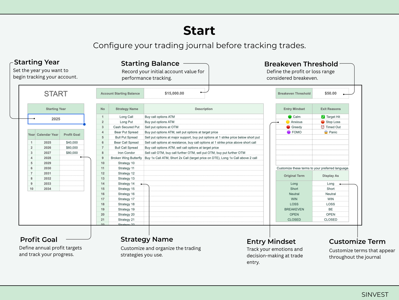
Task: Click the Panic face emoji icon
Action: pyautogui.click(x=326, y=132)
